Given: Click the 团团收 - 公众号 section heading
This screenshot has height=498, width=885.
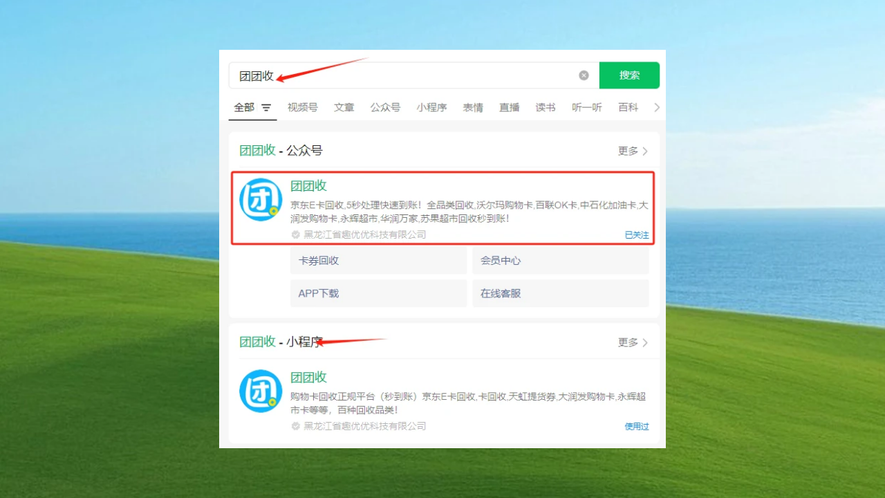Looking at the screenshot, I should pos(281,151).
